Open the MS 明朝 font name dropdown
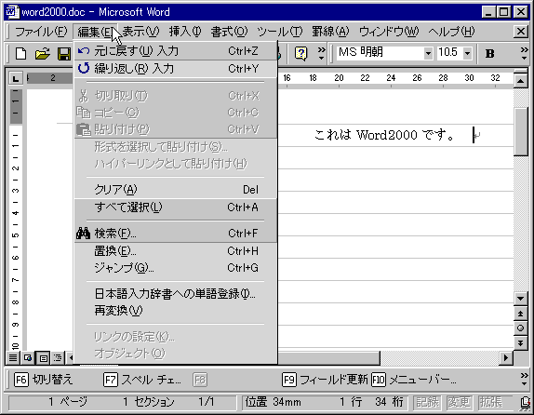The image size is (534, 415). point(428,53)
